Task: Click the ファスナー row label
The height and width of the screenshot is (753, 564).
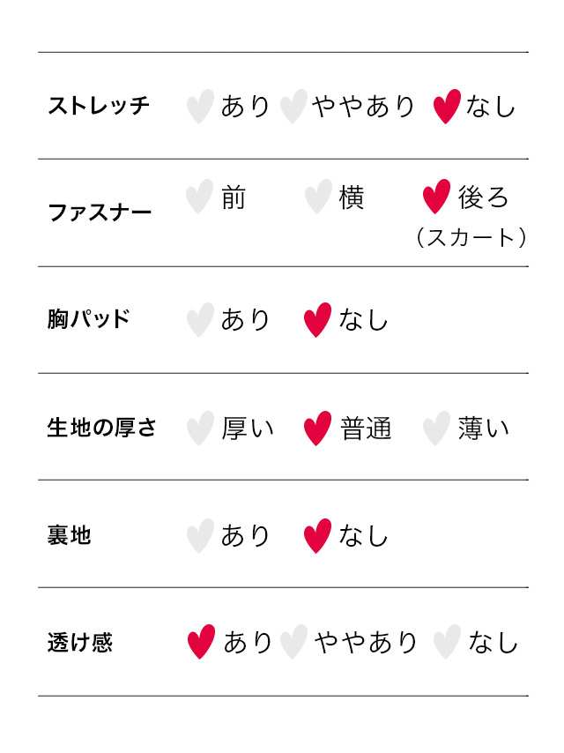Action: pos(100,213)
